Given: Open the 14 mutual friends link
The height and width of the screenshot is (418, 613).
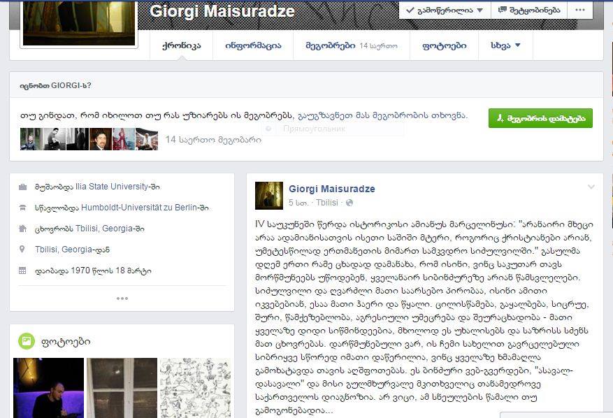Looking at the screenshot, I should (x=213, y=140).
